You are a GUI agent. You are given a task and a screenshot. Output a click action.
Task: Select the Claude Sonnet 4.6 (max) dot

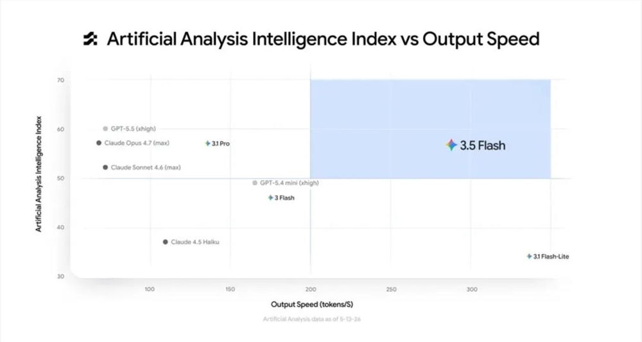pyautogui.click(x=106, y=167)
